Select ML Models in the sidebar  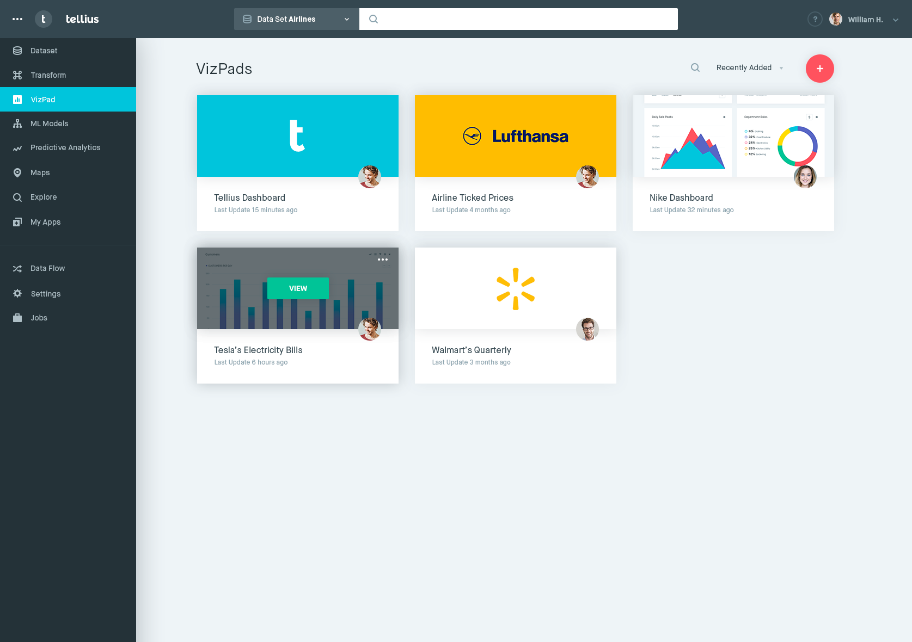coord(68,124)
